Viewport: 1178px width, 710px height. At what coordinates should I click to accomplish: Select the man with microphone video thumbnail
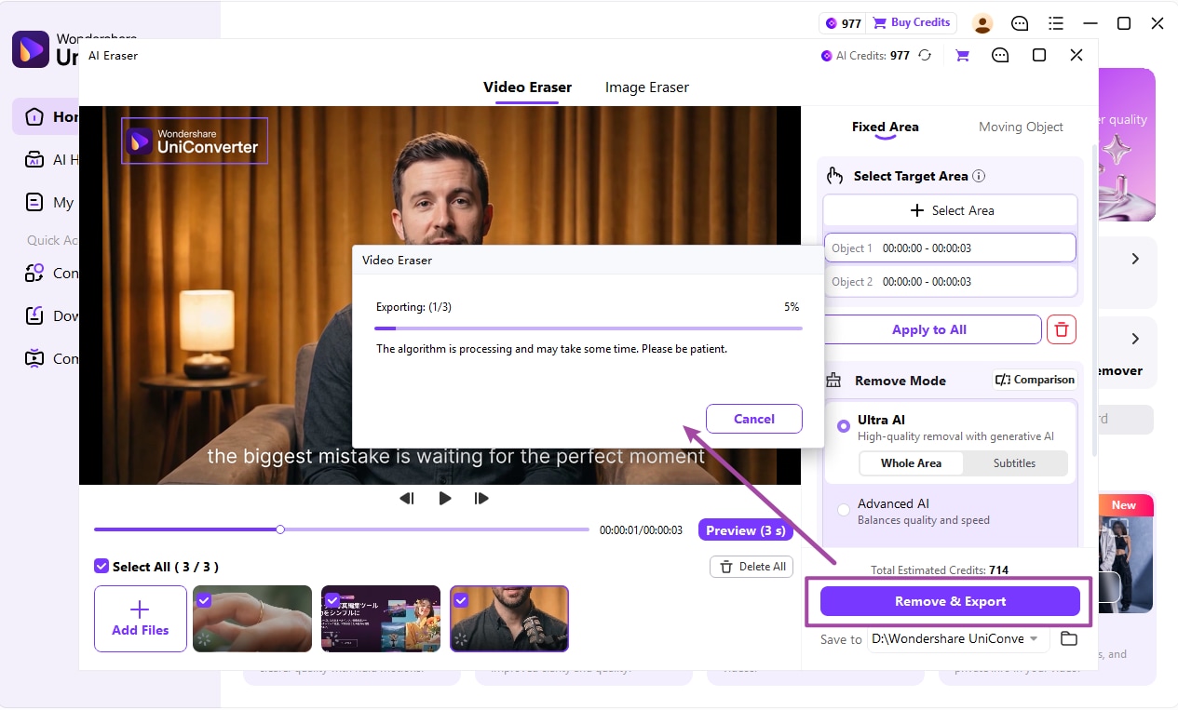coord(509,619)
